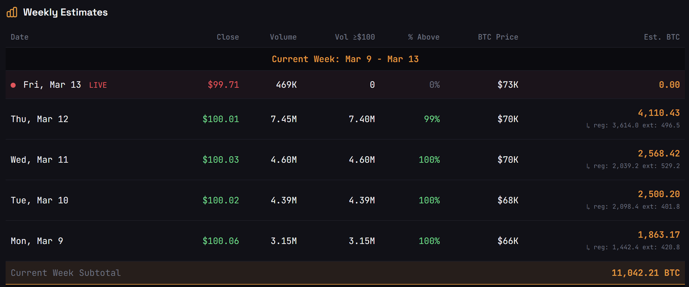Image resolution: width=689 pixels, height=287 pixels.
Task: Click the Date column header
Action: (19, 37)
